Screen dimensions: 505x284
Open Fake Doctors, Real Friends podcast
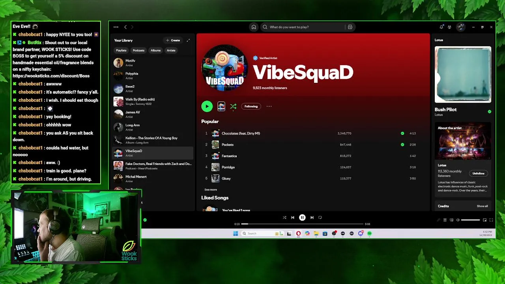[153, 166]
